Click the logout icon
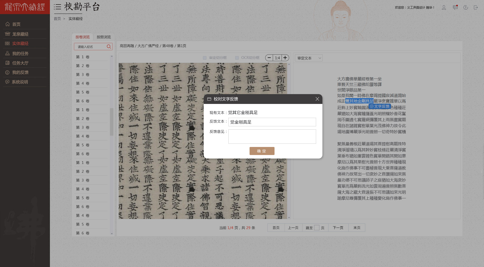The height and width of the screenshot is (267, 484). (x=476, y=7)
